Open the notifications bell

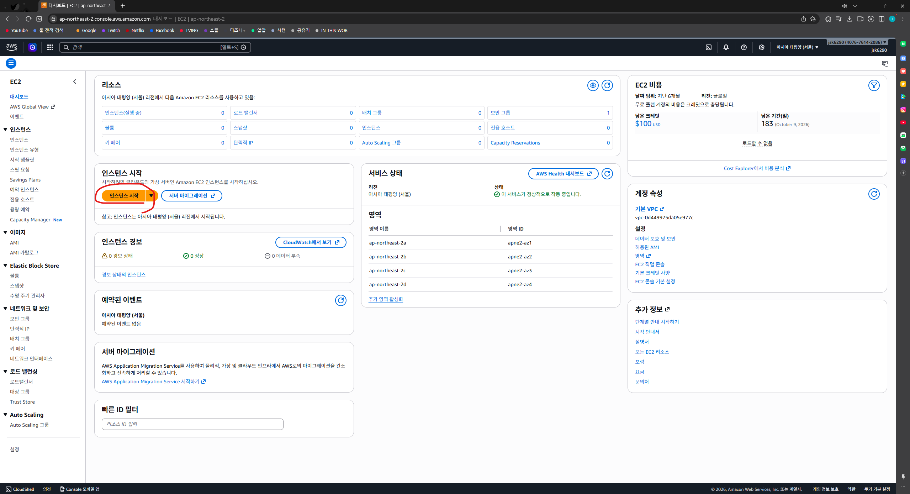click(x=726, y=47)
